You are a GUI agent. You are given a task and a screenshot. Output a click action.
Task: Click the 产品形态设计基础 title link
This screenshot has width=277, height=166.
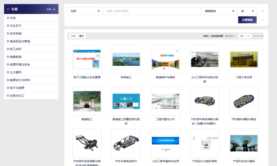[x=244, y=161]
